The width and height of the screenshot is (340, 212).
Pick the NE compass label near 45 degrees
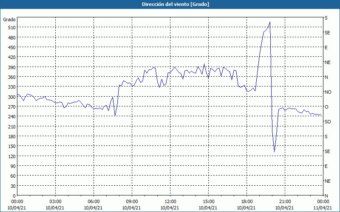328,181
